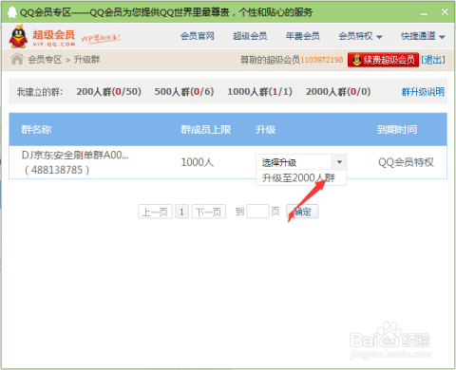Click the QQ ghost icon in title bar
Screen dimensions: 456x370
(x=12, y=12)
